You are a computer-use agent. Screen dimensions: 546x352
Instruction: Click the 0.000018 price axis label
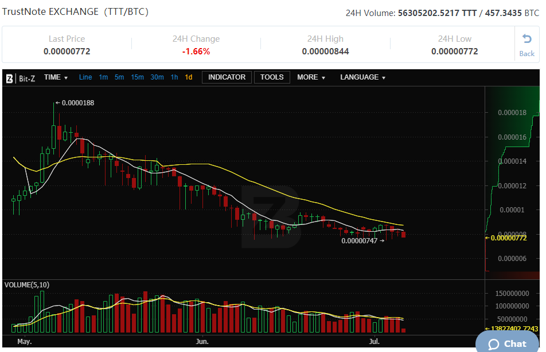(x=512, y=113)
